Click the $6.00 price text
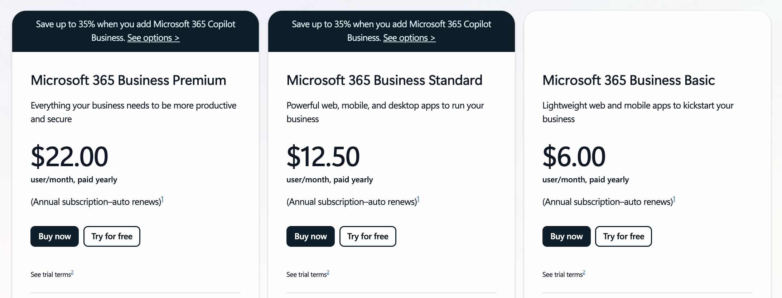Viewport: 782px width, 298px height. click(574, 157)
